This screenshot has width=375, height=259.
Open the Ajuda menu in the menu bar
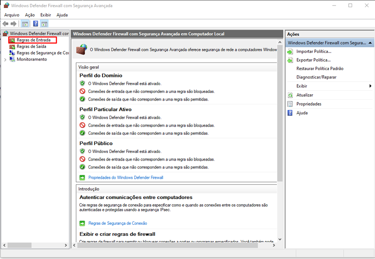62,15
